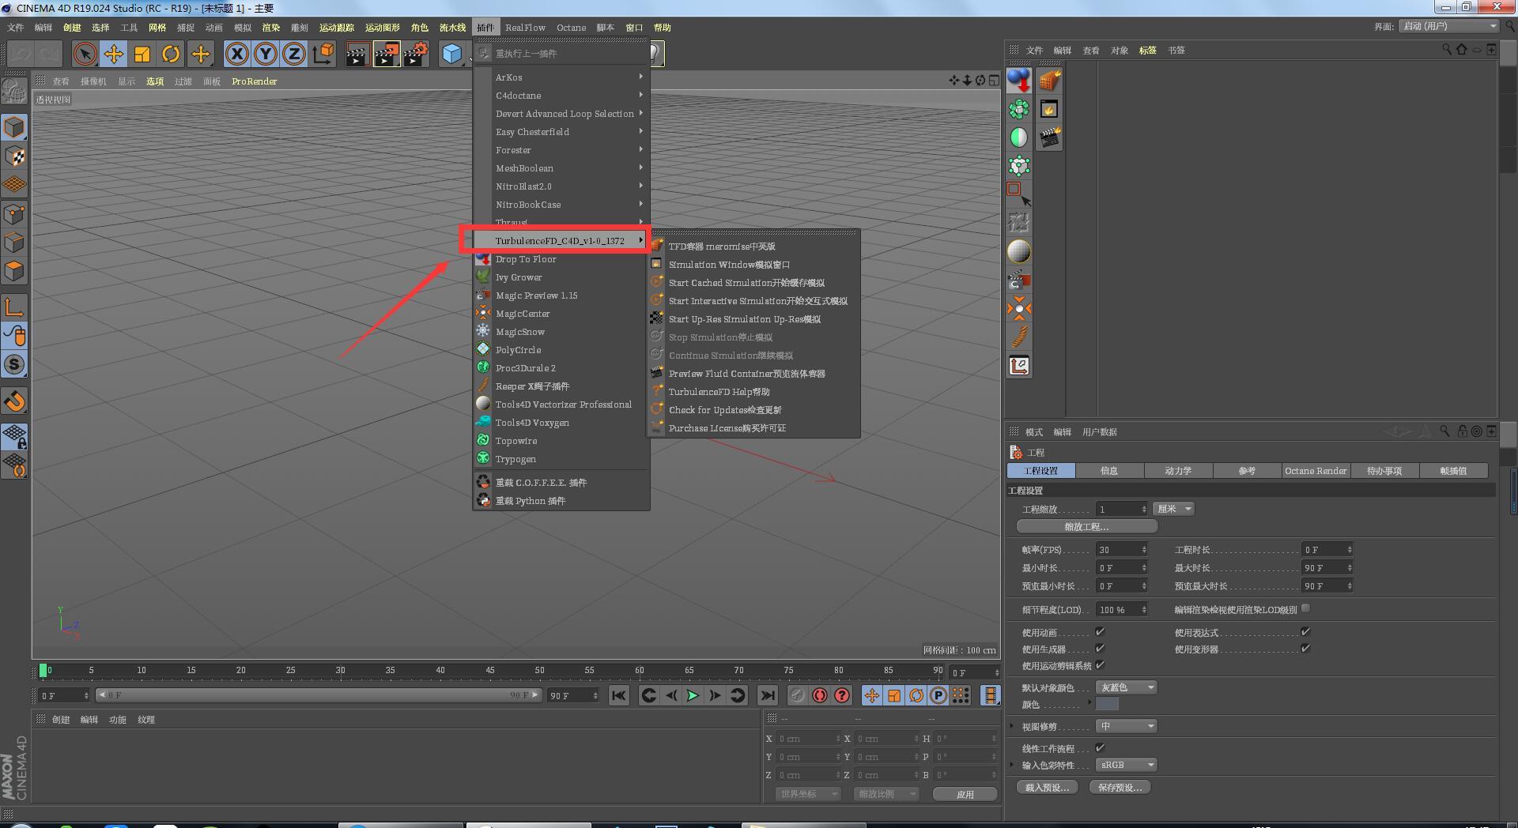Select the Move tool in top toolbar
The image size is (1518, 828).
pyautogui.click(x=114, y=54)
